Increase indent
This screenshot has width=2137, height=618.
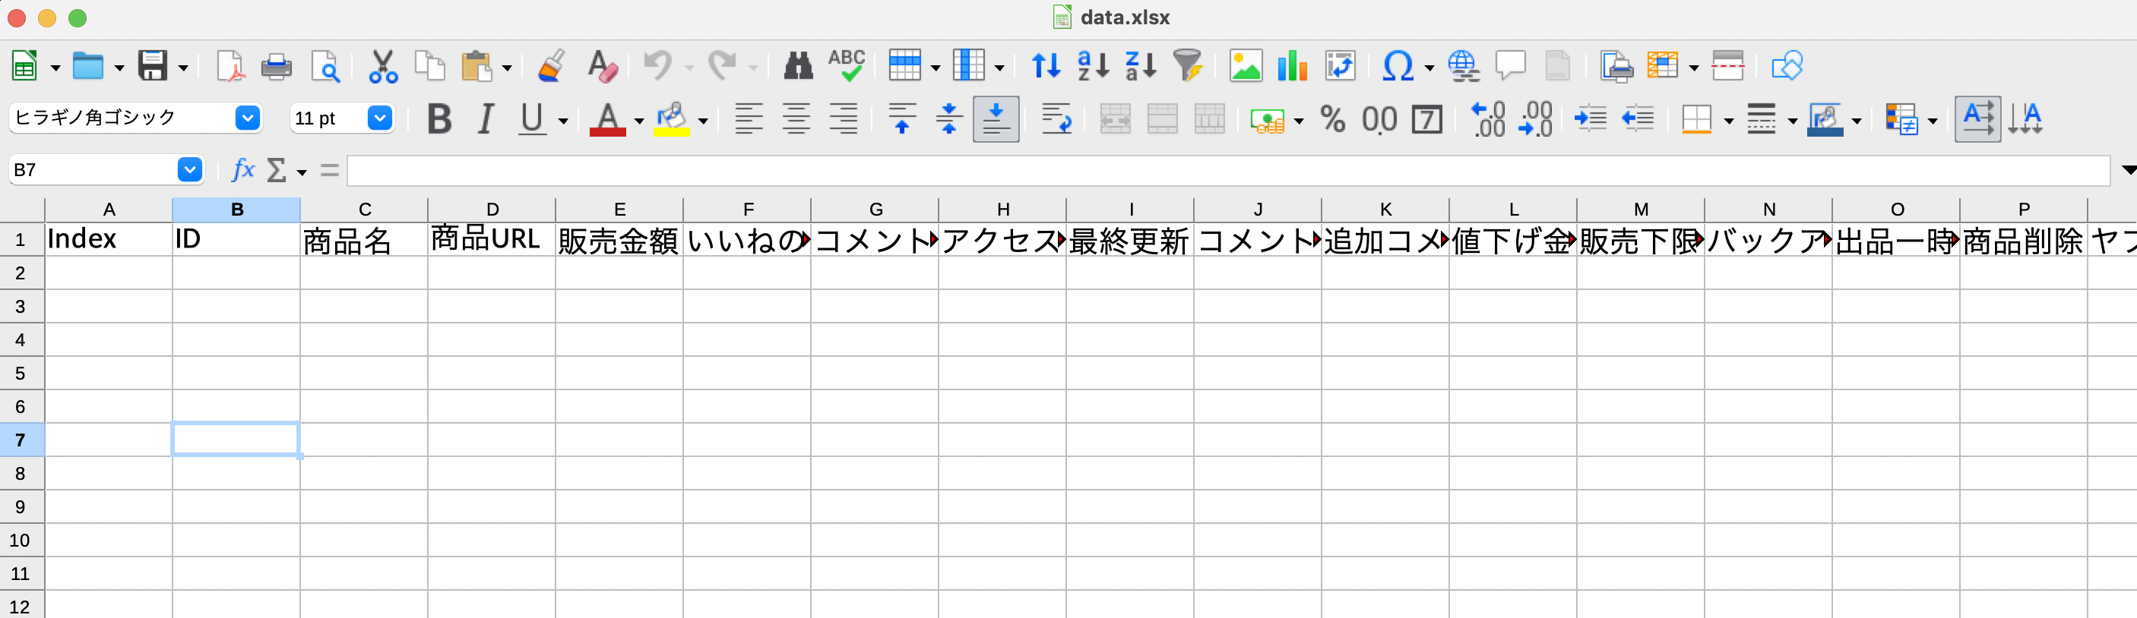click(x=1591, y=119)
